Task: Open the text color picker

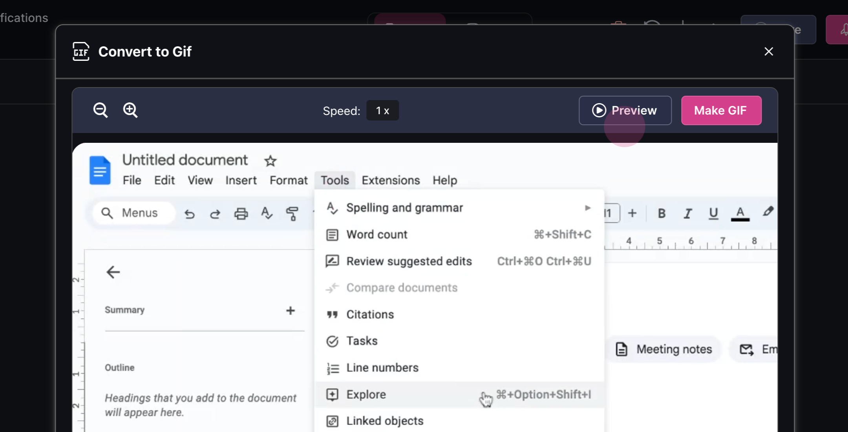Action: point(740,213)
